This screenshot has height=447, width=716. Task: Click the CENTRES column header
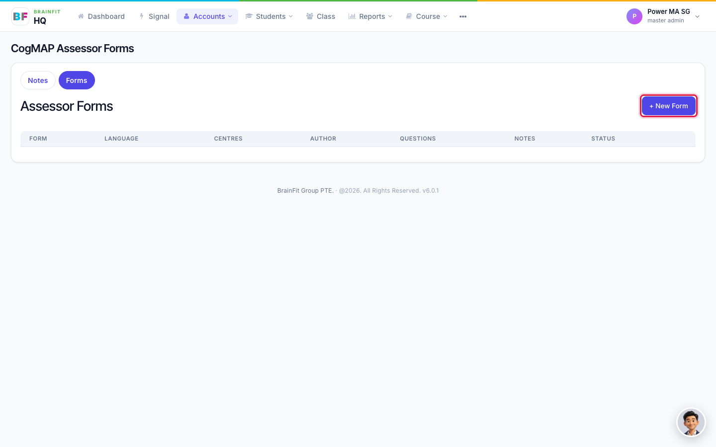click(228, 139)
